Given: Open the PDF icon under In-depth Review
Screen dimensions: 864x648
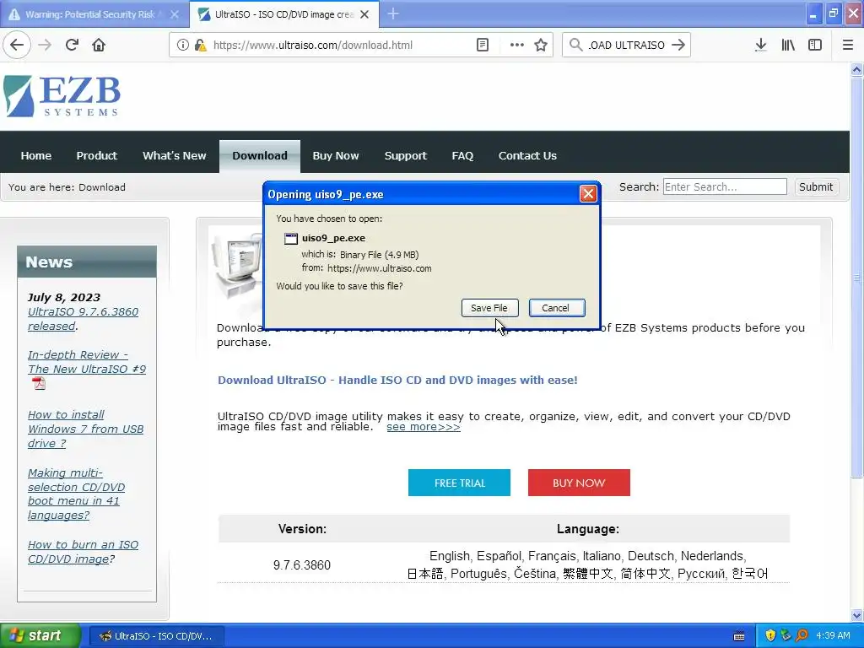Looking at the screenshot, I should point(39,383).
